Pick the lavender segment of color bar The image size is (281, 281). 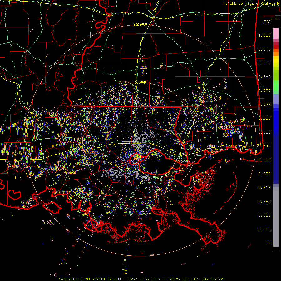276,100
